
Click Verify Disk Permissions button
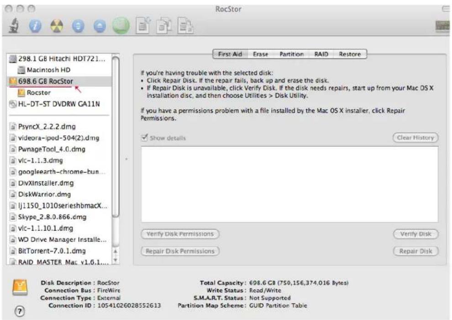tap(180, 234)
